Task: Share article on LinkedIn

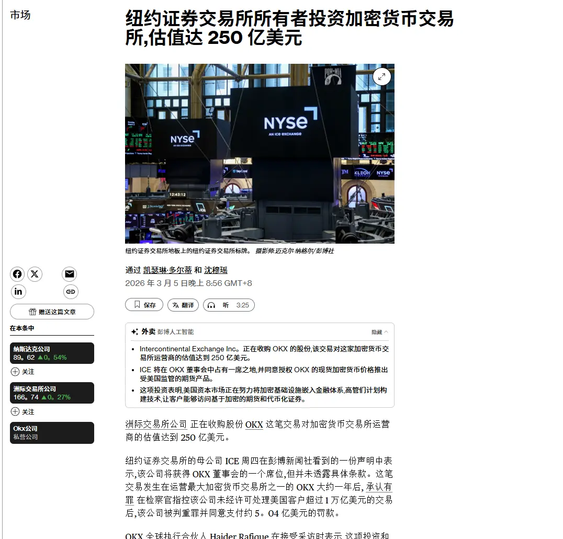Action: point(18,292)
